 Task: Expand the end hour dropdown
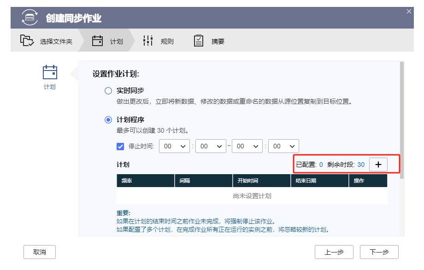click(x=247, y=146)
